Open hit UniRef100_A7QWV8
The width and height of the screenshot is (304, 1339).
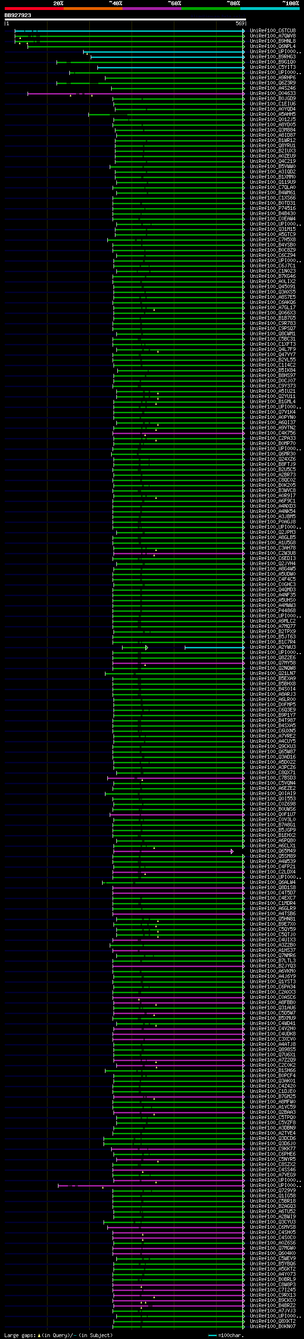tap(273, 36)
